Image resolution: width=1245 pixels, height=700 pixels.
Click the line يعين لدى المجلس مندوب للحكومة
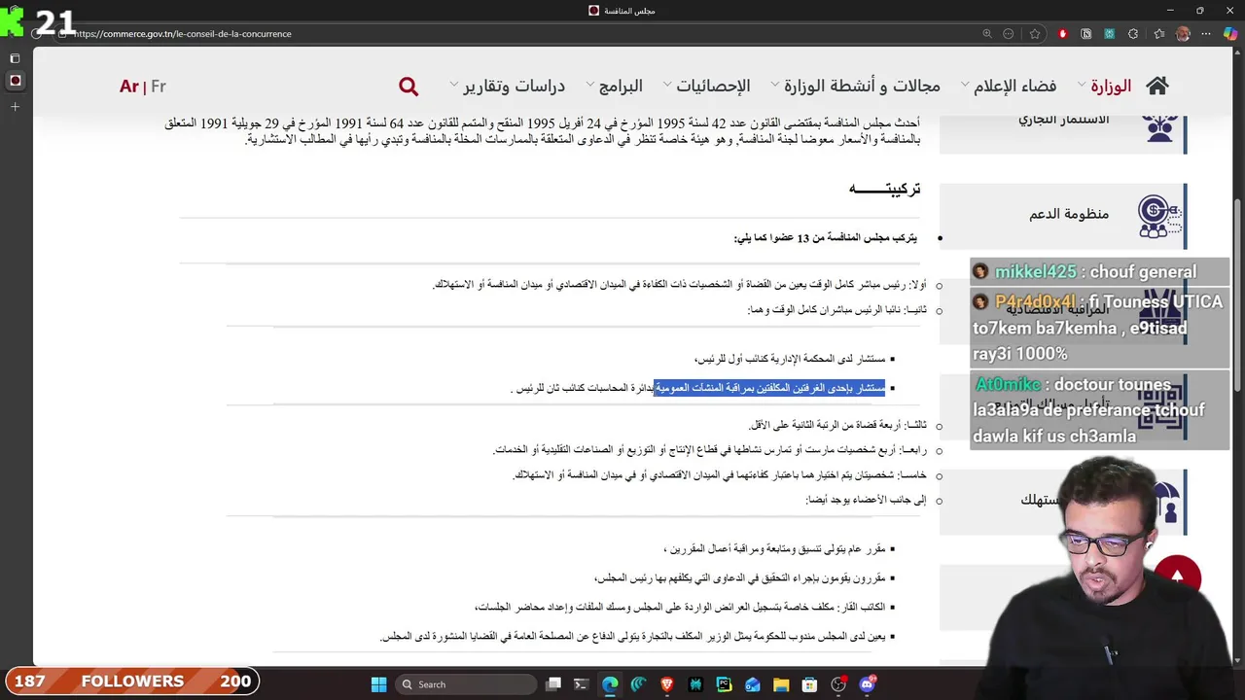point(632,637)
